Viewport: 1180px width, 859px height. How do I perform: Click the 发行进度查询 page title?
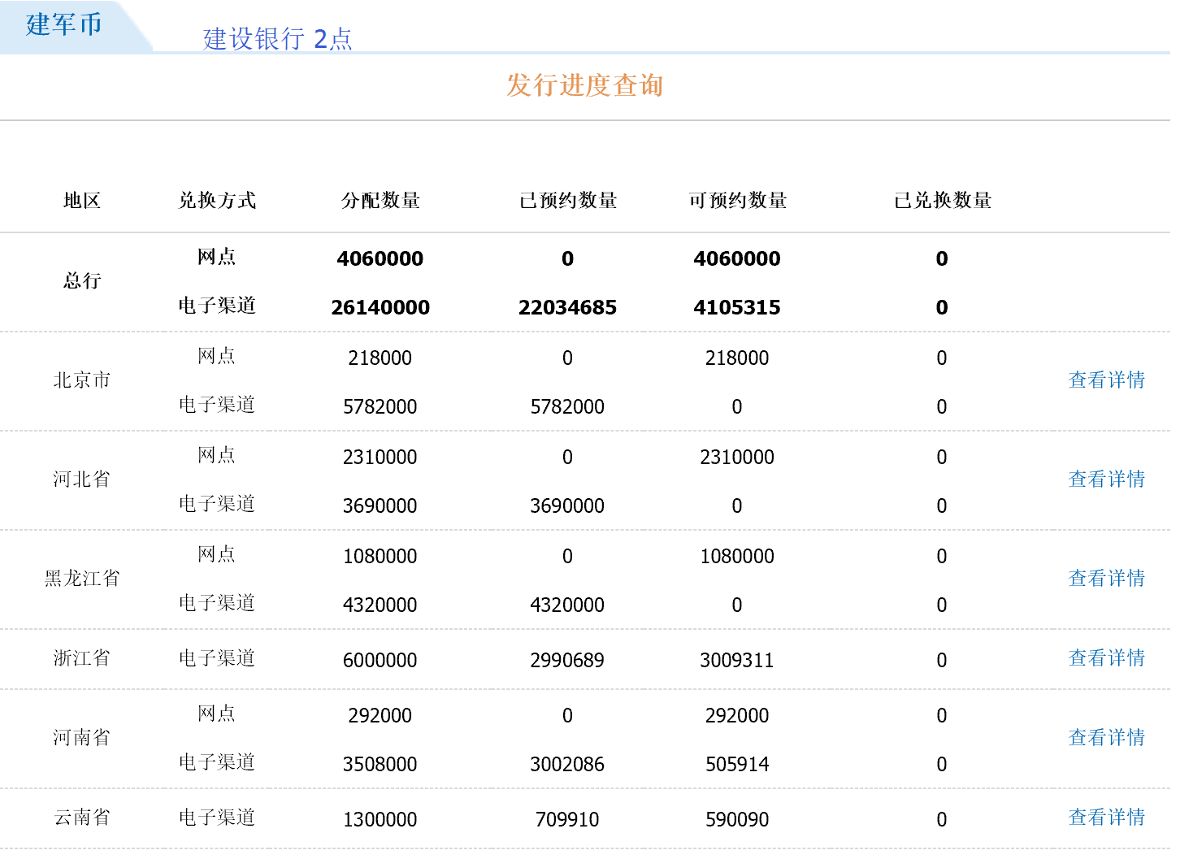coord(584,85)
